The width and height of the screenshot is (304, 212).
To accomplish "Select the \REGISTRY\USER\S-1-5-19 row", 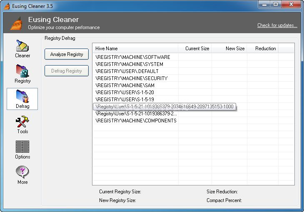I will click(193, 100).
